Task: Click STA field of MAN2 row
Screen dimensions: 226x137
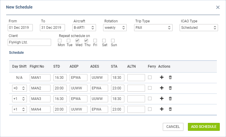Action: 118,88
